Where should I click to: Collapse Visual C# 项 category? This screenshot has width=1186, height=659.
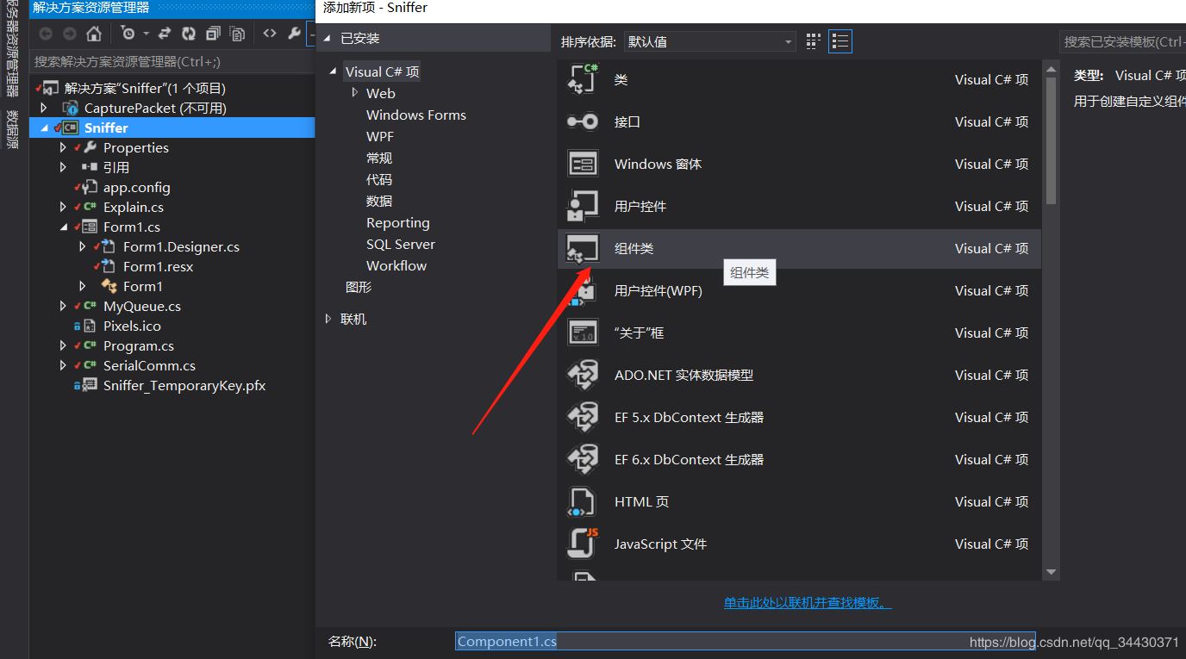point(334,72)
